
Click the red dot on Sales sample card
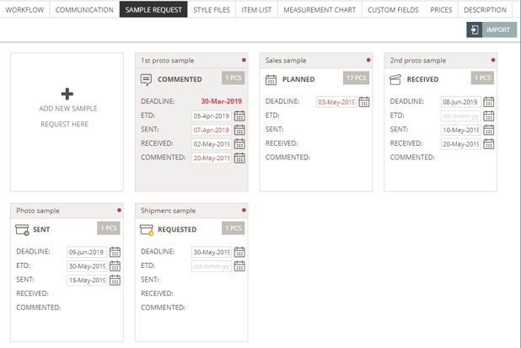[368, 60]
